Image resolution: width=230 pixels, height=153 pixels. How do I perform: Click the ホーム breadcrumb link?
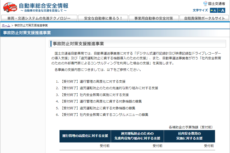pos(6,26)
